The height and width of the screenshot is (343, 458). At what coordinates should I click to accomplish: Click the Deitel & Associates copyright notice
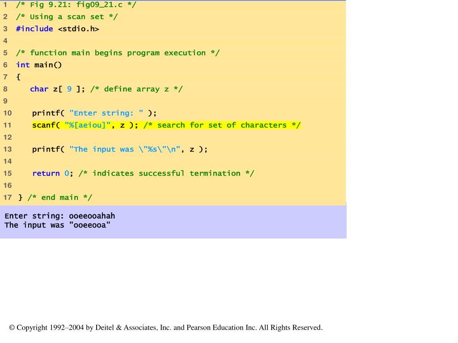166,327
